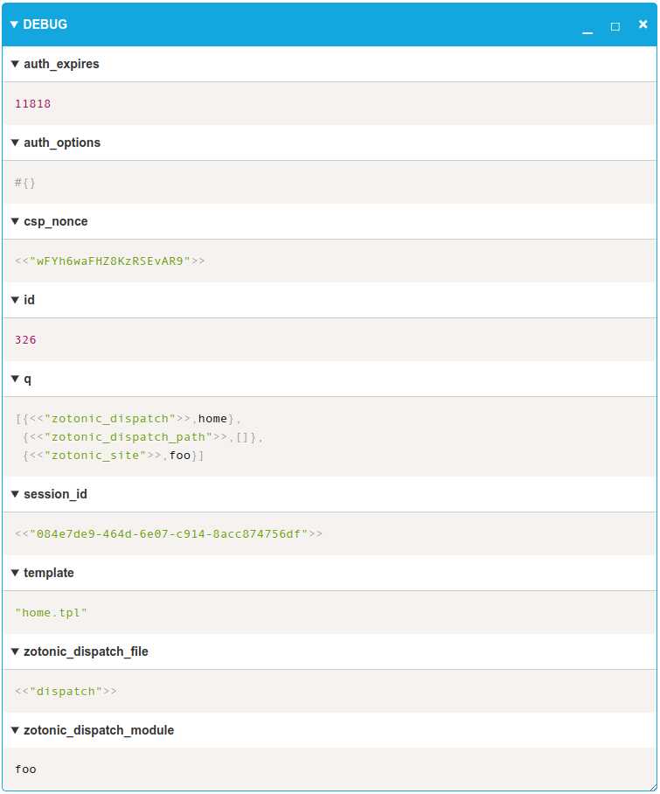The image size is (660, 794).
Task: Select the session id 084e7de9 string
Action: click(x=169, y=533)
